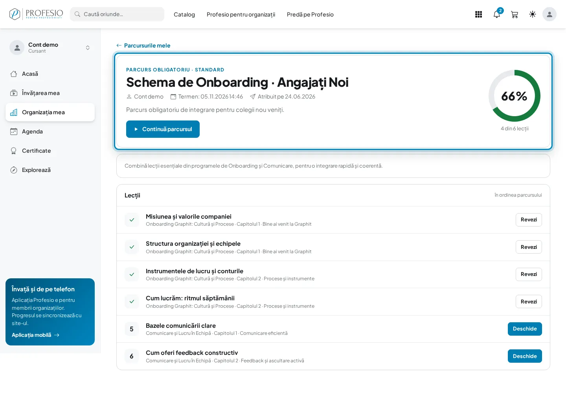Open Învățarea mea in sidebar
566x411 pixels.
tap(50, 93)
